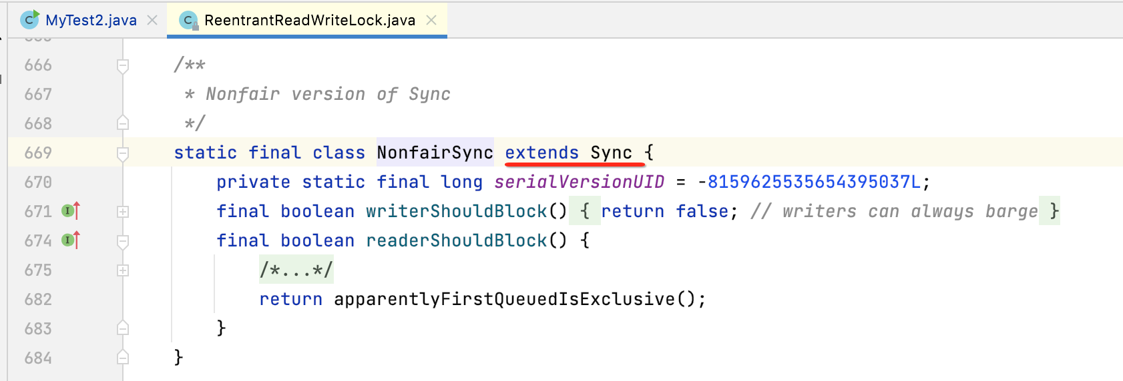Click the fold end marker on line 668
The height and width of the screenshot is (381, 1123).
pyautogui.click(x=123, y=123)
